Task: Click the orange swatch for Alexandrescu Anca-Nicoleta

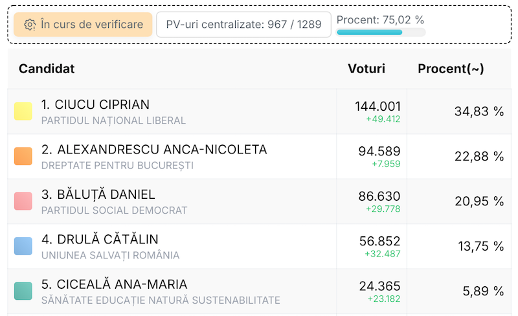Action: (23, 156)
